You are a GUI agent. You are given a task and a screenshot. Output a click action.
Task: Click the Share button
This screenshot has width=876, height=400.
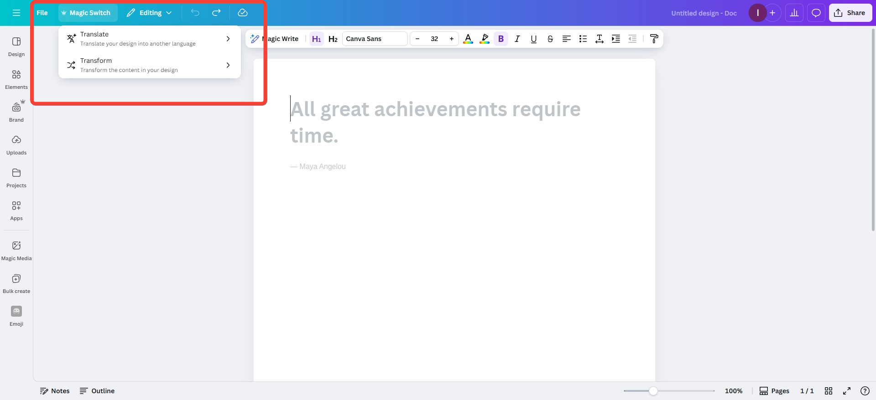tap(850, 13)
